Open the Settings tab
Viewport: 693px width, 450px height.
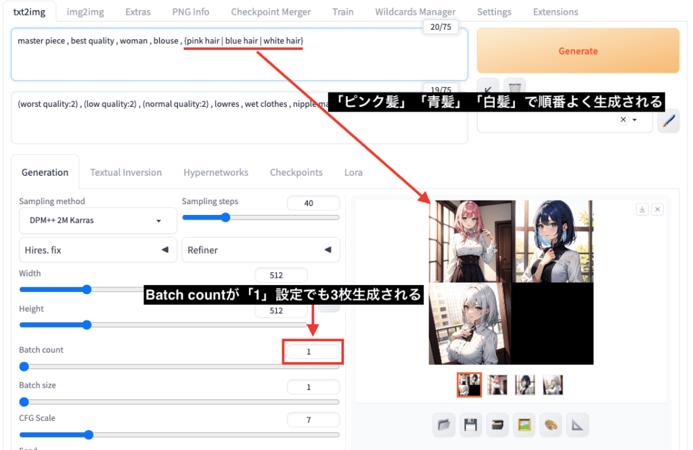pyautogui.click(x=494, y=12)
